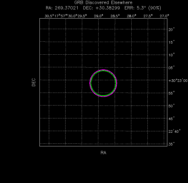188x183 pixels.
Task: Click the RA axis label below the plot
Action: 103,153
